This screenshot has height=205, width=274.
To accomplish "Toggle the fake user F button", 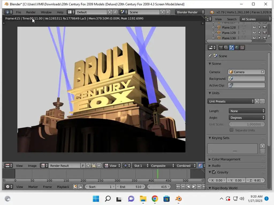I will (x=83, y=165).
